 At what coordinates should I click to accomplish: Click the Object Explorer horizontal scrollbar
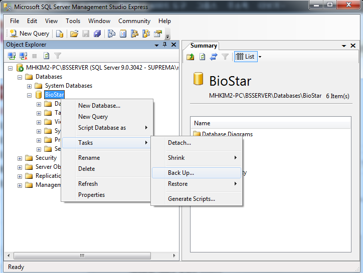(x=80, y=256)
